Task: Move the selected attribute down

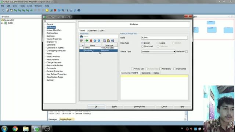Action: click(99, 41)
